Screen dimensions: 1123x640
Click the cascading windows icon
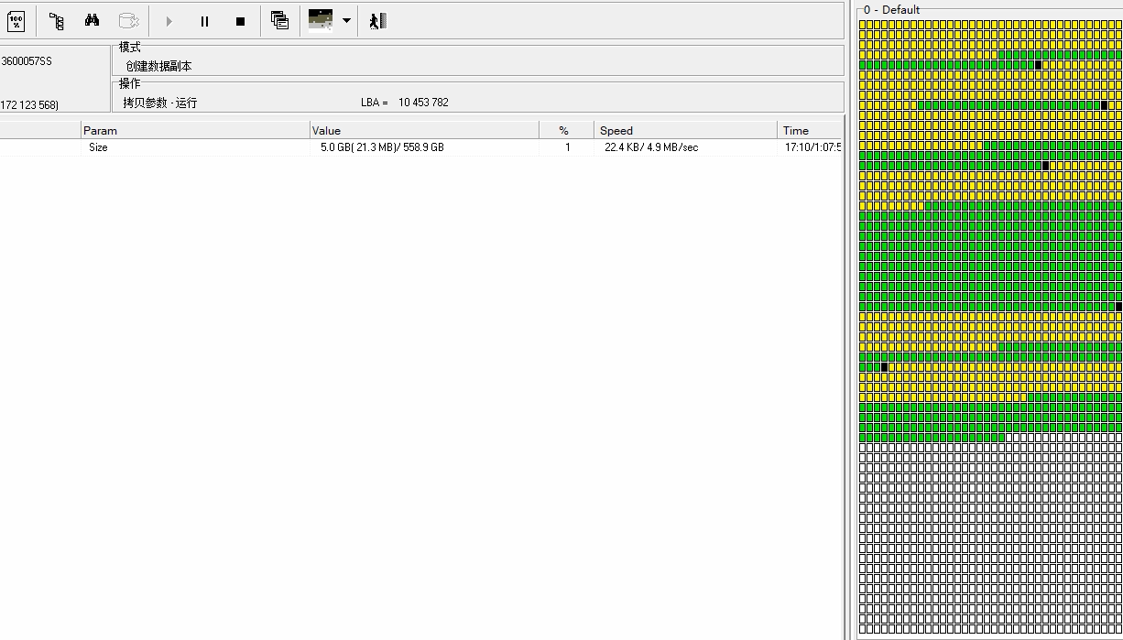point(280,20)
